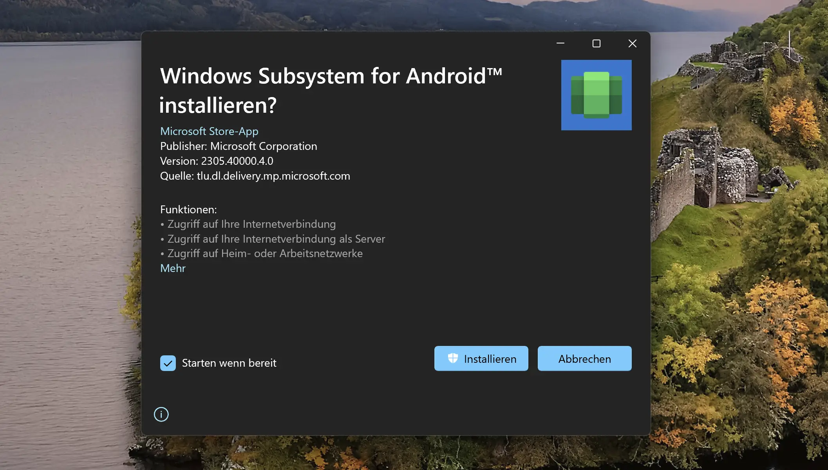The image size is (828, 470).
Task: Click Zugriff auf Ihre Internetverbindung als Server
Action: [276, 239]
